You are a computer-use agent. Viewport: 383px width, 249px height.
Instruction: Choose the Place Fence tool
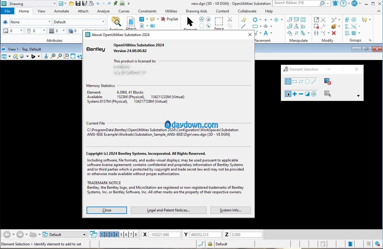click(x=219, y=22)
